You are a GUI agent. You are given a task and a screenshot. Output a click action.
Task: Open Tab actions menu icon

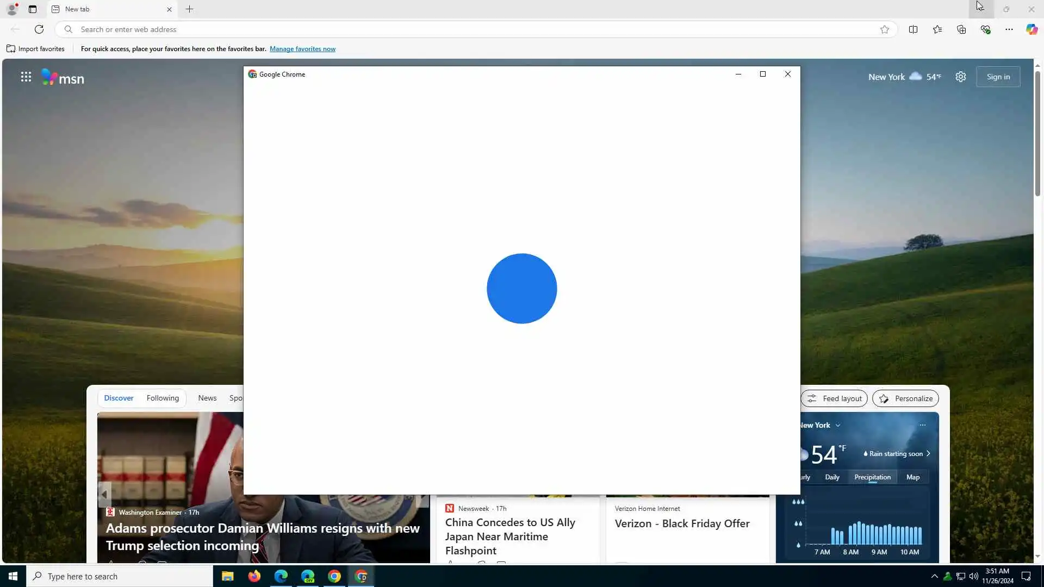pyautogui.click(x=33, y=9)
